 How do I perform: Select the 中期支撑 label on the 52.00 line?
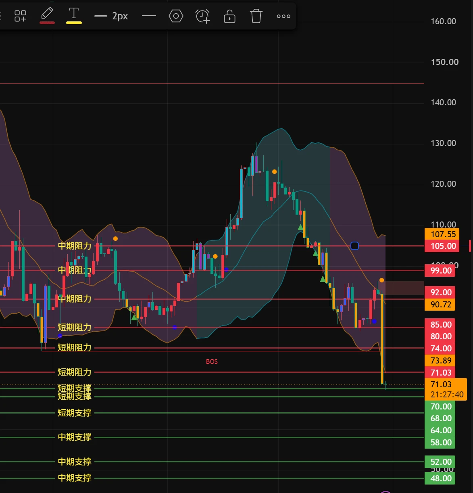coord(75,462)
